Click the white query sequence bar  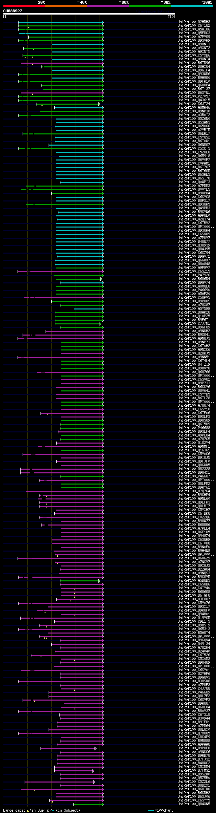[x=89, y=14]
